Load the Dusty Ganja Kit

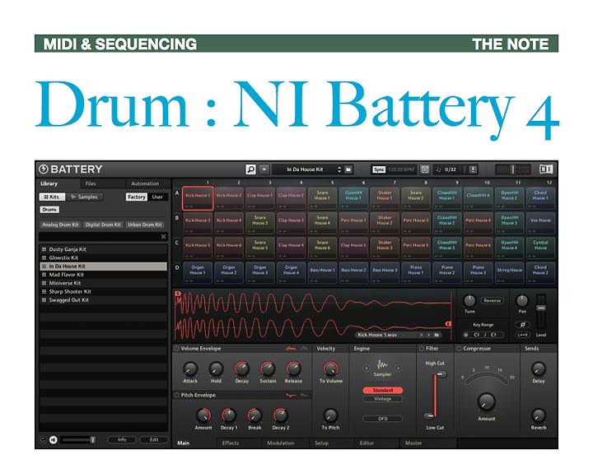tap(103, 249)
